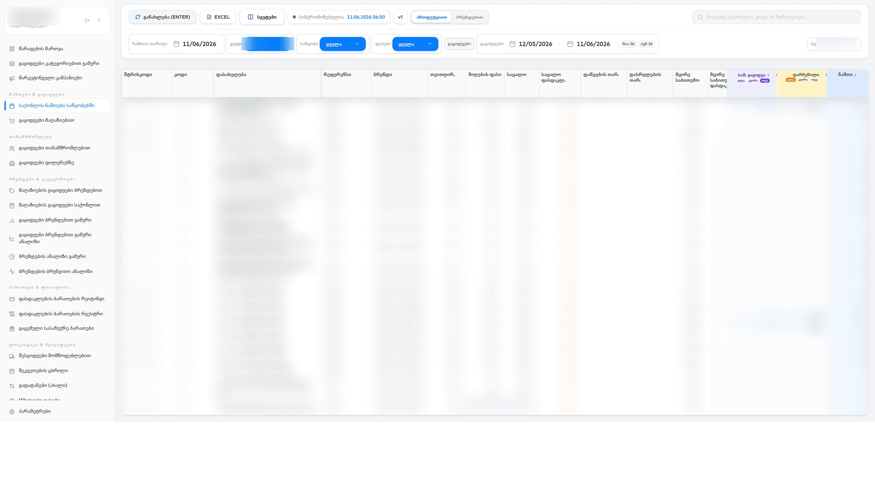The image size is (875, 496).
Task: Collapse sidebar with the left chevron
Action: pyautogui.click(x=99, y=20)
